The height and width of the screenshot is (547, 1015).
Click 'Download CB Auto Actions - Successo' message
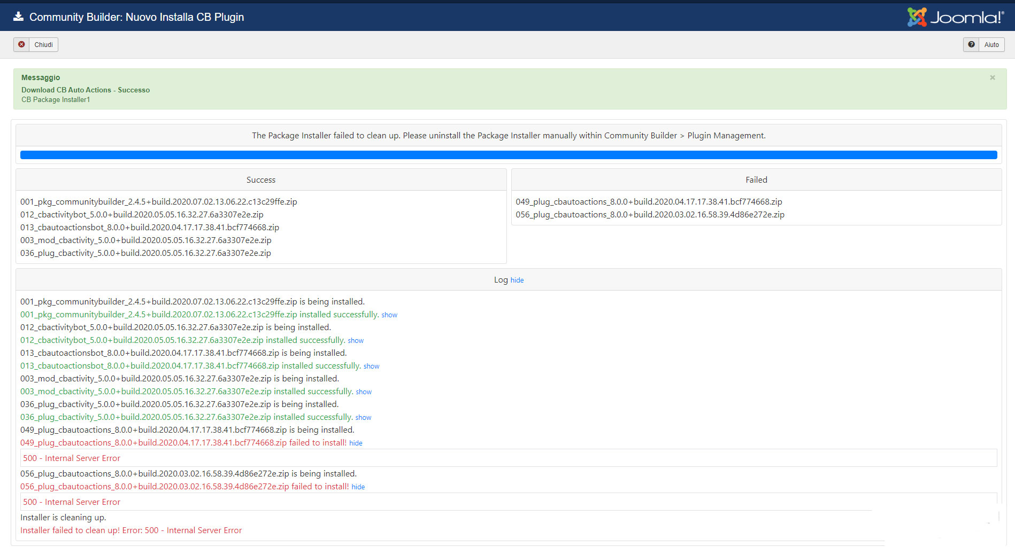(x=86, y=90)
